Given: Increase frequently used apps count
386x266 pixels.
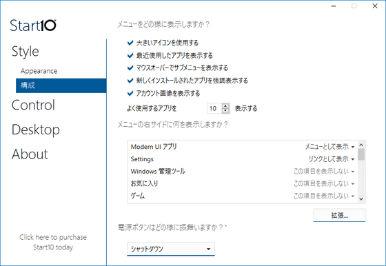Looking at the screenshot, I should [x=225, y=106].
